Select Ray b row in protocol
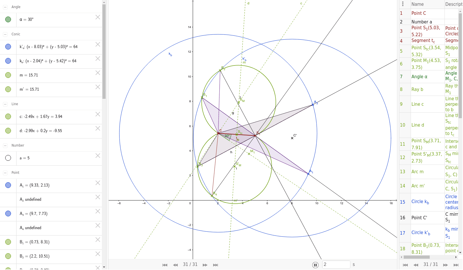This screenshot has height=270, width=463. click(429, 90)
